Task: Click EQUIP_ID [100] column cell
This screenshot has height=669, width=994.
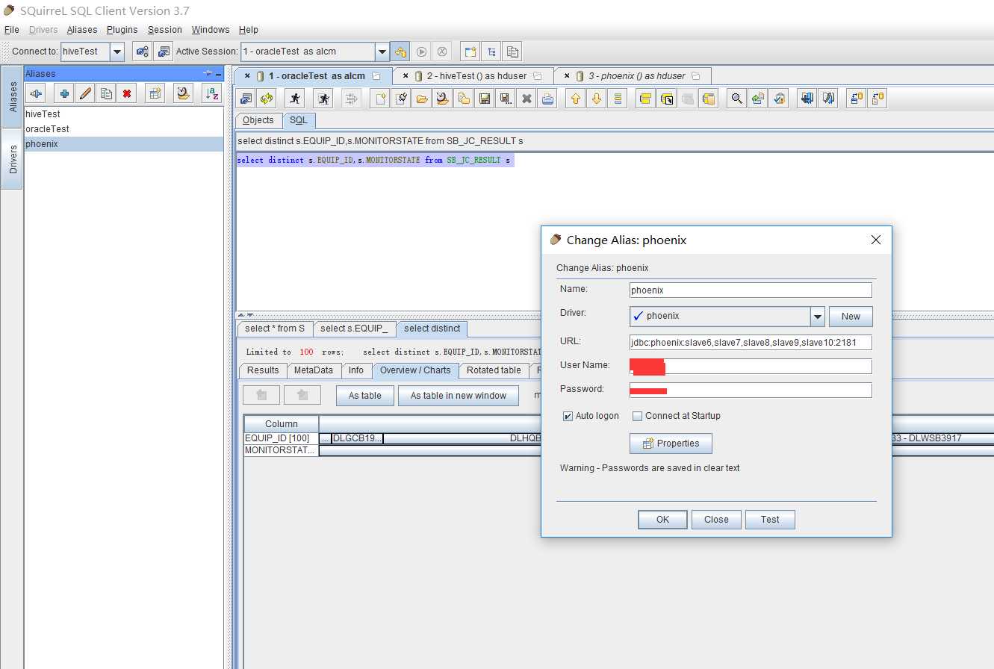Action: (281, 438)
